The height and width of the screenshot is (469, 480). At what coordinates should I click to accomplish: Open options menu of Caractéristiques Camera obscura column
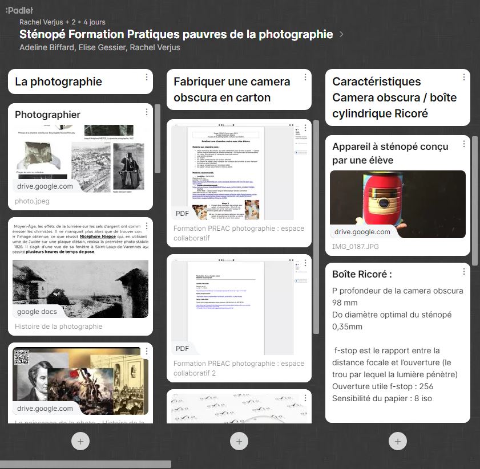[464, 78]
